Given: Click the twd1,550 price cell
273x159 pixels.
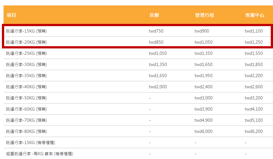Looking at the screenshot, I should (254, 53).
